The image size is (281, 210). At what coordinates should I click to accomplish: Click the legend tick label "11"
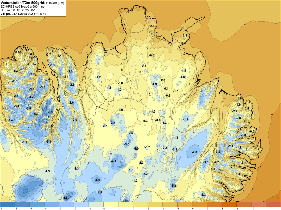(267, 208)
